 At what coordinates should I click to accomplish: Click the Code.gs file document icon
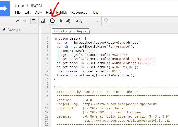[4, 30]
